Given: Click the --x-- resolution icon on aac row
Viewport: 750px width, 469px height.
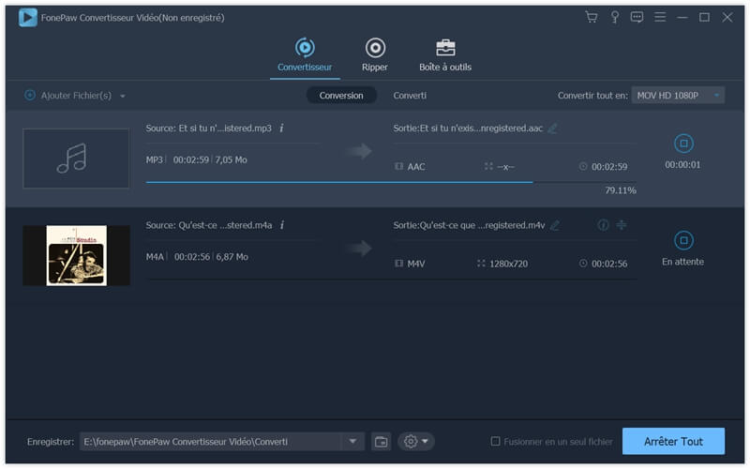Looking at the screenshot, I should [x=488, y=167].
